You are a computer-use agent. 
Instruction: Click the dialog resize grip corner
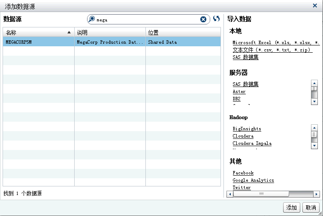click(x=320, y=213)
